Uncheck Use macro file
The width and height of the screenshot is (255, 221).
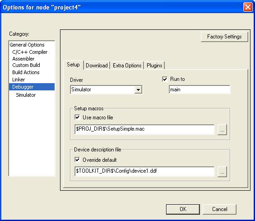[x=77, y=117]
